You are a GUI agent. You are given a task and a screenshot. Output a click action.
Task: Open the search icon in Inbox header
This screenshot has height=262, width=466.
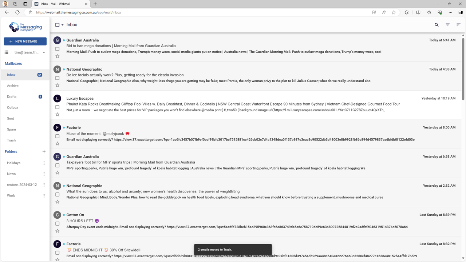(x=437, y=25)
